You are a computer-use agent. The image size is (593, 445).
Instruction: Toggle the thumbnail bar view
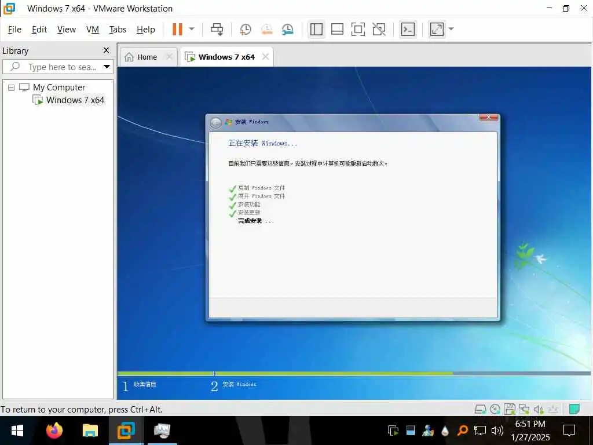337,29
